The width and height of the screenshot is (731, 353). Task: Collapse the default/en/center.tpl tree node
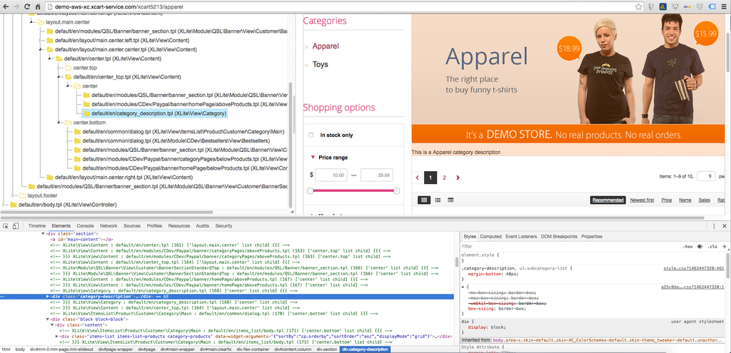click(51, 58)
